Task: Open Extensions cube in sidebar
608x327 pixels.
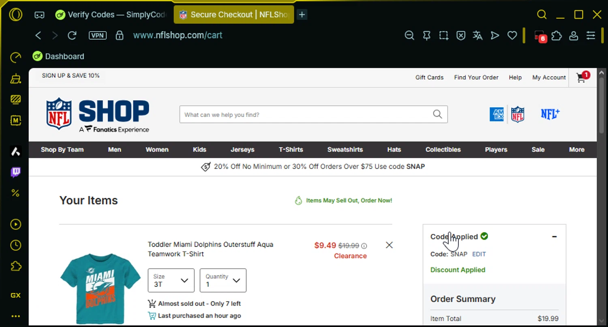Action: pyautogui.click(x=15, y=266)
